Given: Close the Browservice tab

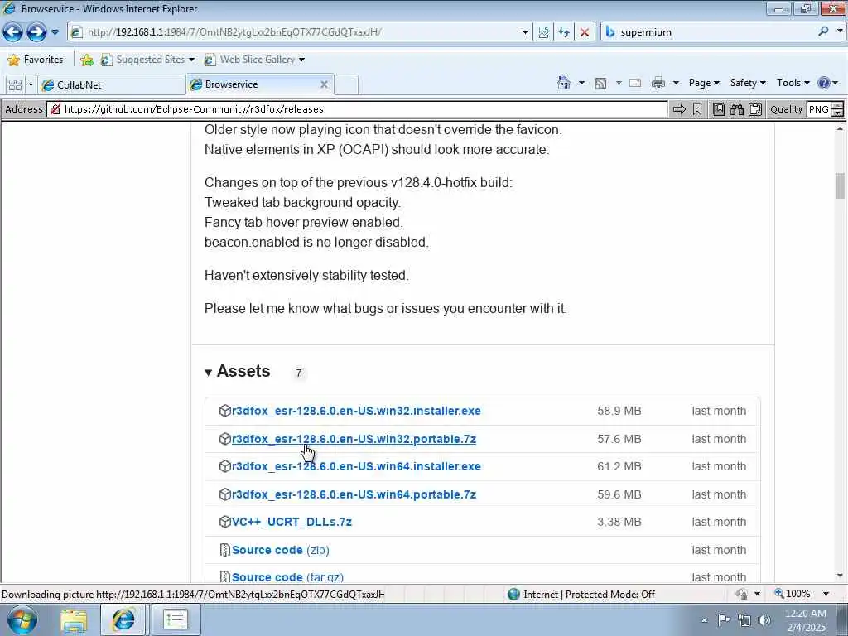Looking at the screenshot, I should coord(324,84).
